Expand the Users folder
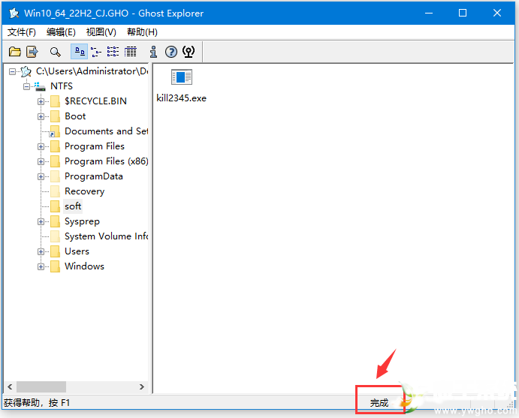Image resolution: width=519 pixels, height=418 pixels. 41,251
